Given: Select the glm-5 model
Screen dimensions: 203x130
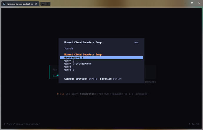Looking at the screenshot, I should pos(101,67).
